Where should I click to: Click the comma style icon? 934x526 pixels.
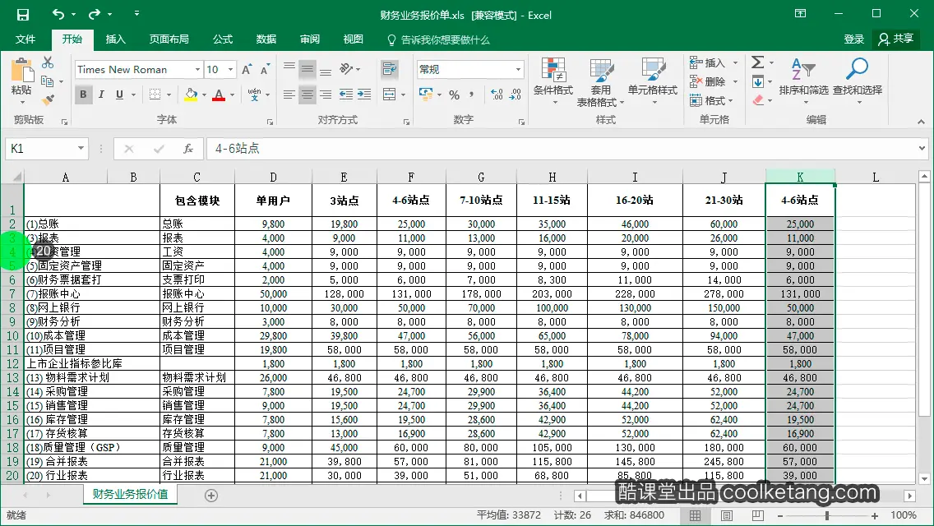tap(472, 95)
